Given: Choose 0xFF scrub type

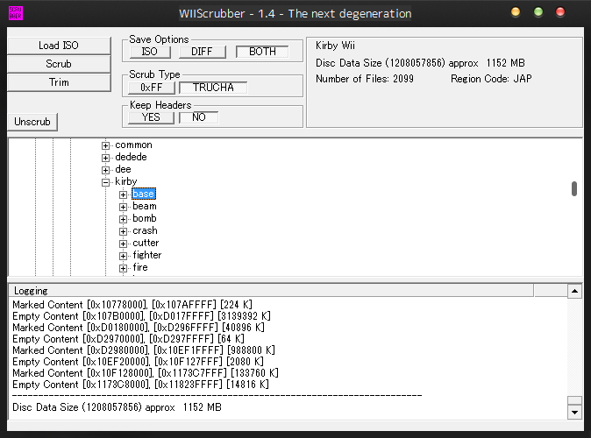Looking at the screenshot, I should 152,88.
